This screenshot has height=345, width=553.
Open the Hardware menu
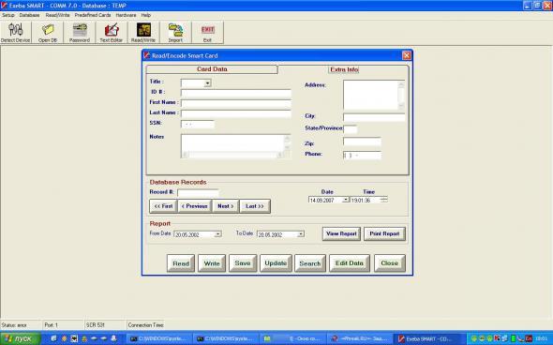(x=126, y=15)
